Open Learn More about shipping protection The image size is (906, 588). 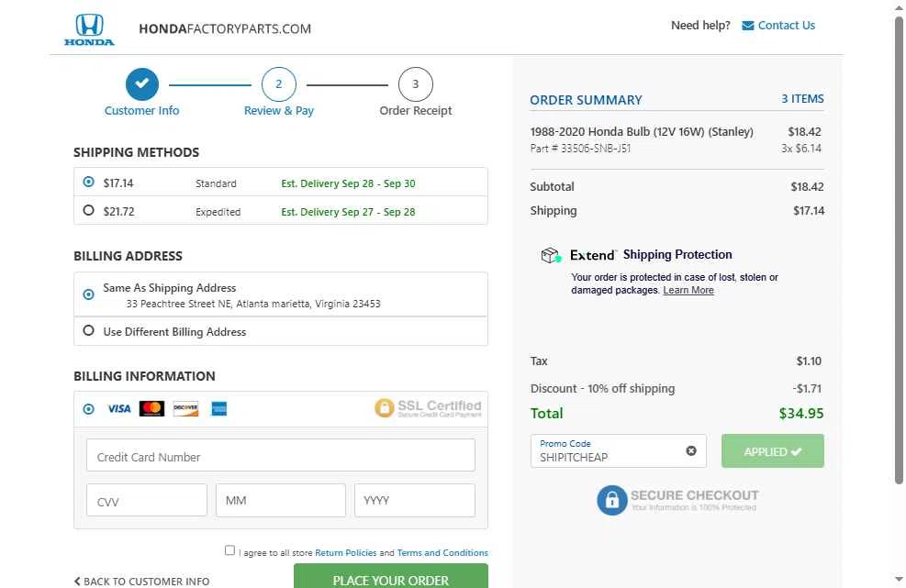[688, 290]
